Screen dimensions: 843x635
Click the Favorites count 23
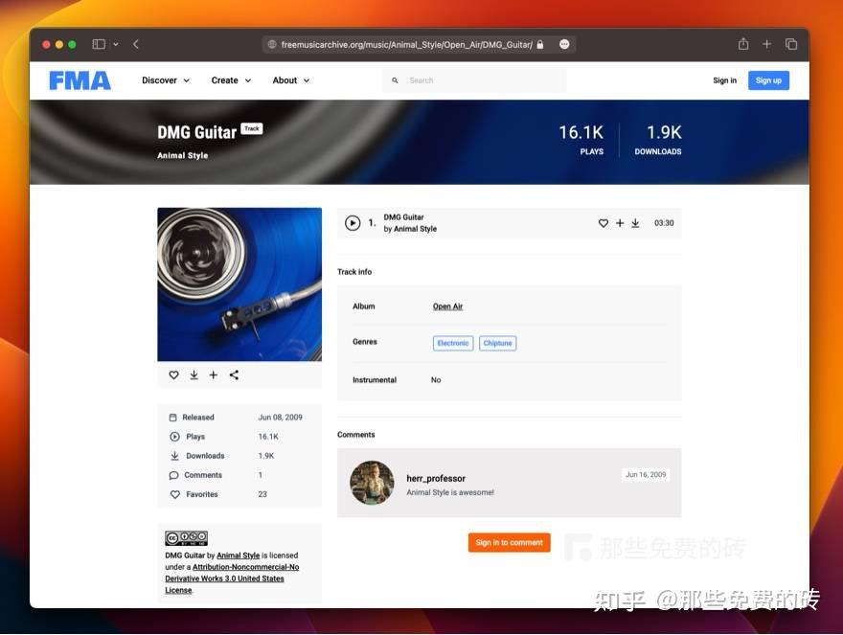262,494
